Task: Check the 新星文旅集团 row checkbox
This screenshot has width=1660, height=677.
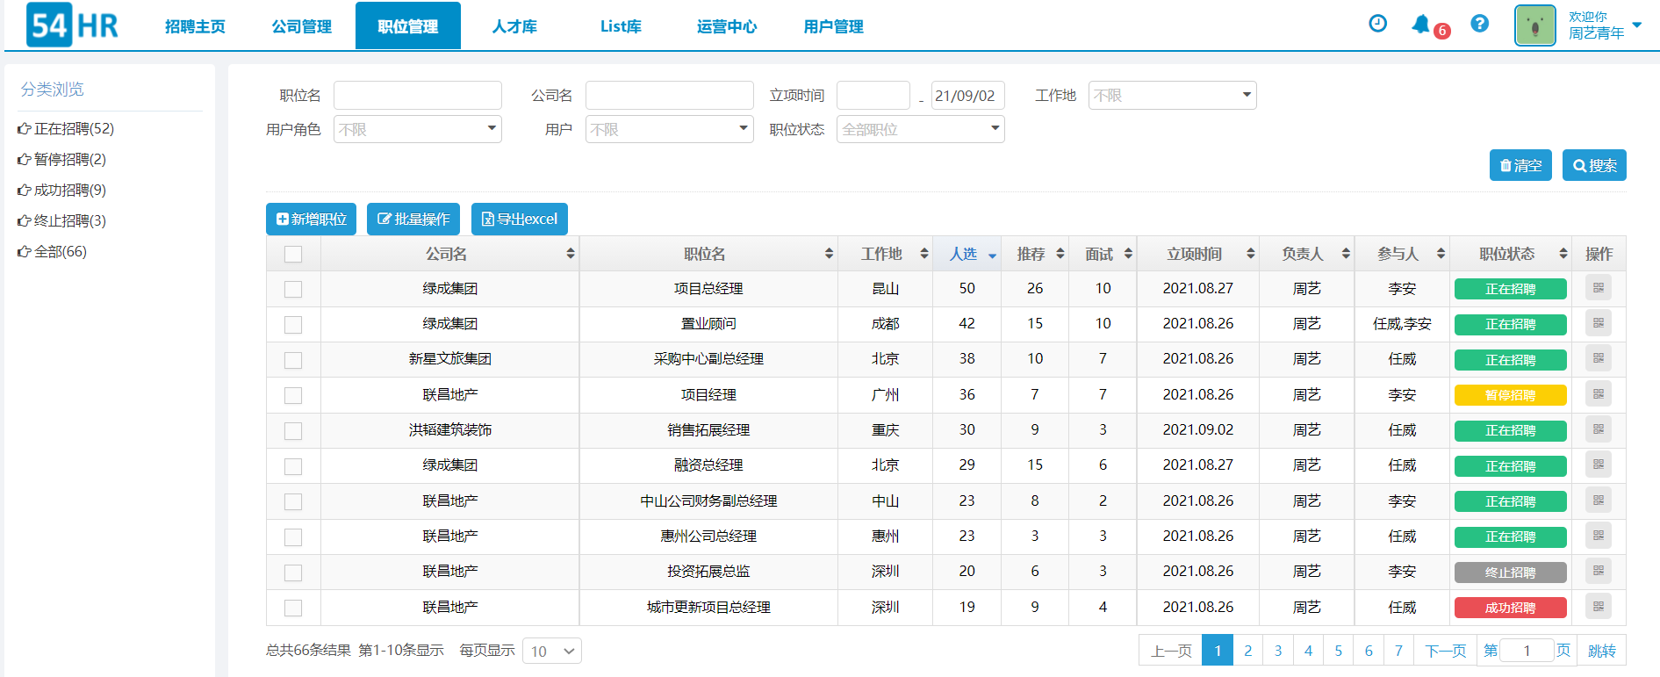Action: (x=293, y=360)
